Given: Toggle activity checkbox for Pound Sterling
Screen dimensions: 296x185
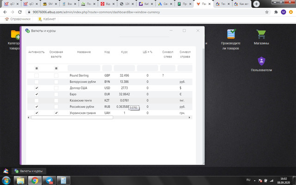Looking at the screenshot, I should (37, 75).
